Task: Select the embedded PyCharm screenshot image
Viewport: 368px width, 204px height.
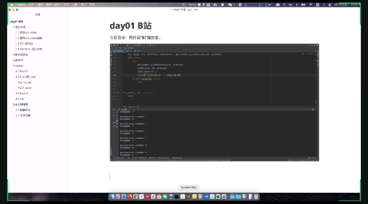Action: tap(214, 103)
